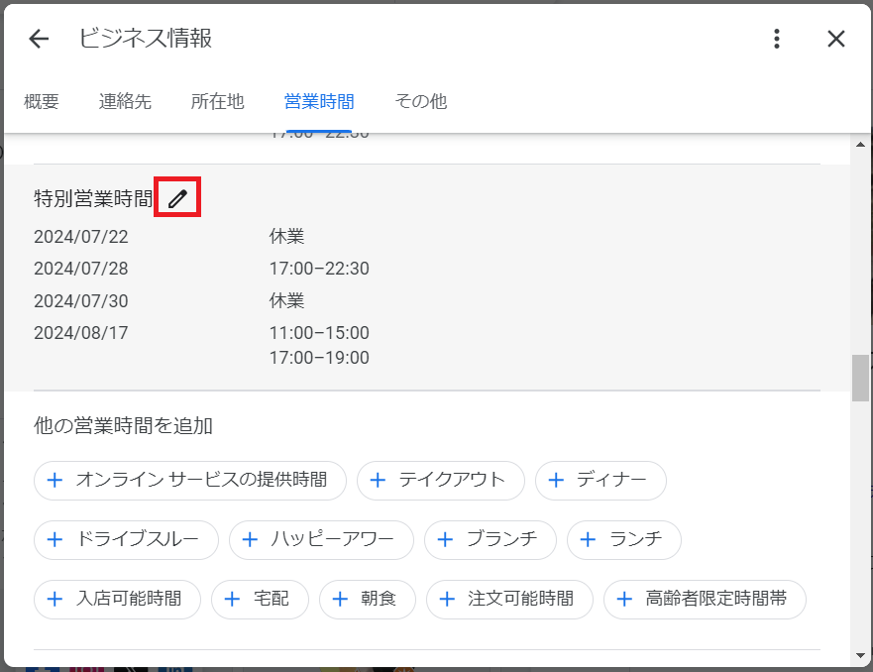This screenshot has height=672, width=873.
Task: Click the back arrow icon
Action: point(39,39)
